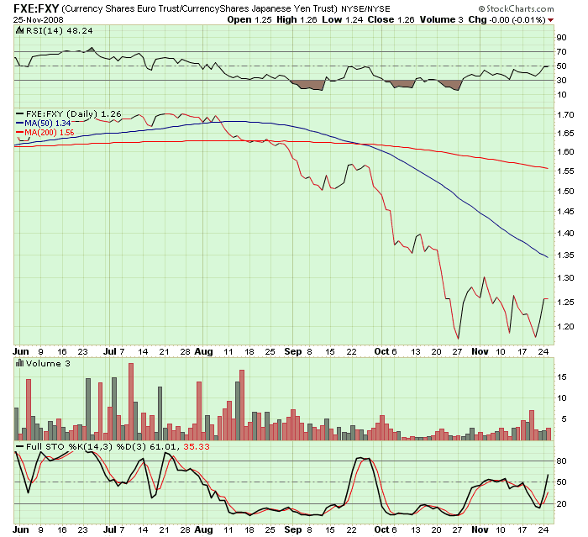
Task: Click the date 25-Nov-2008
Action: 39,20
